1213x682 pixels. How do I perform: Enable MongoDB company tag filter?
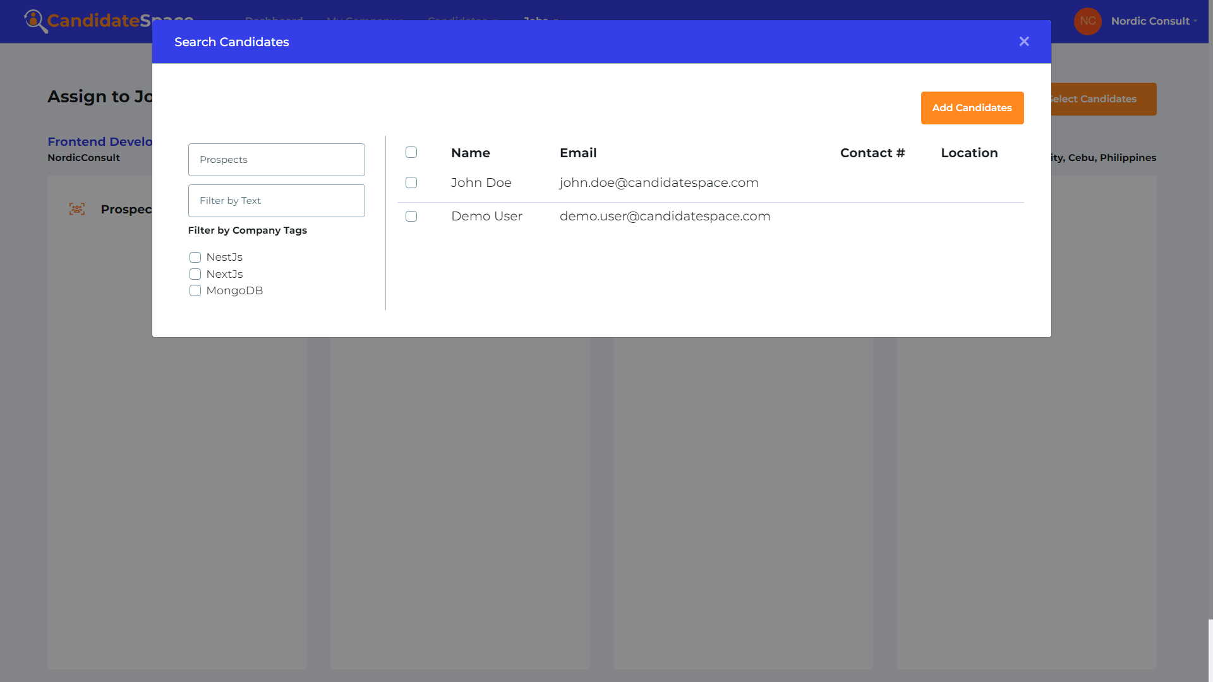[195, 290]
